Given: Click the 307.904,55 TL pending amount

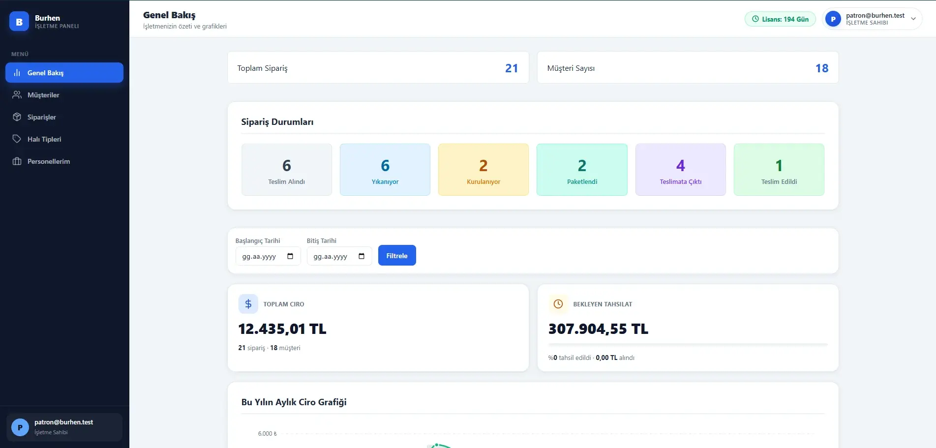Looking at the screenshot, I should (x=599, y=329).
